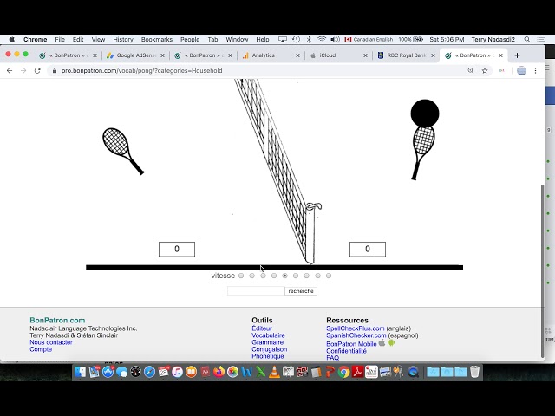Click the Wi-Fi status icon
This screenshot has width=555, height=416.
322,40
